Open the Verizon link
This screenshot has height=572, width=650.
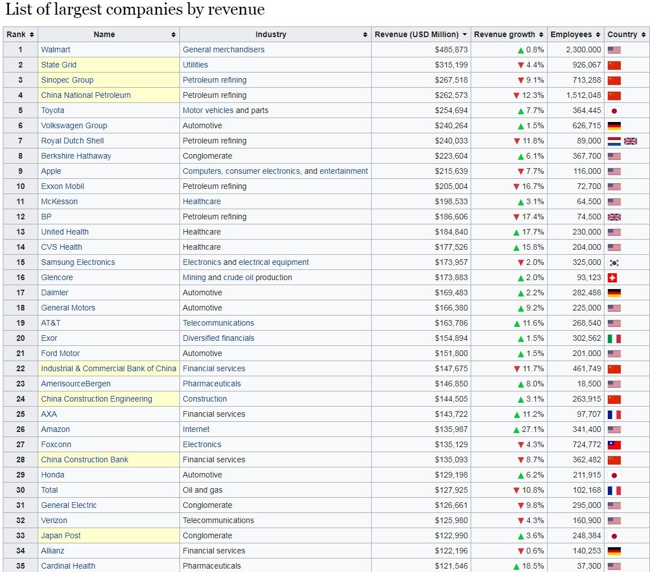click(x=54, y=520)
